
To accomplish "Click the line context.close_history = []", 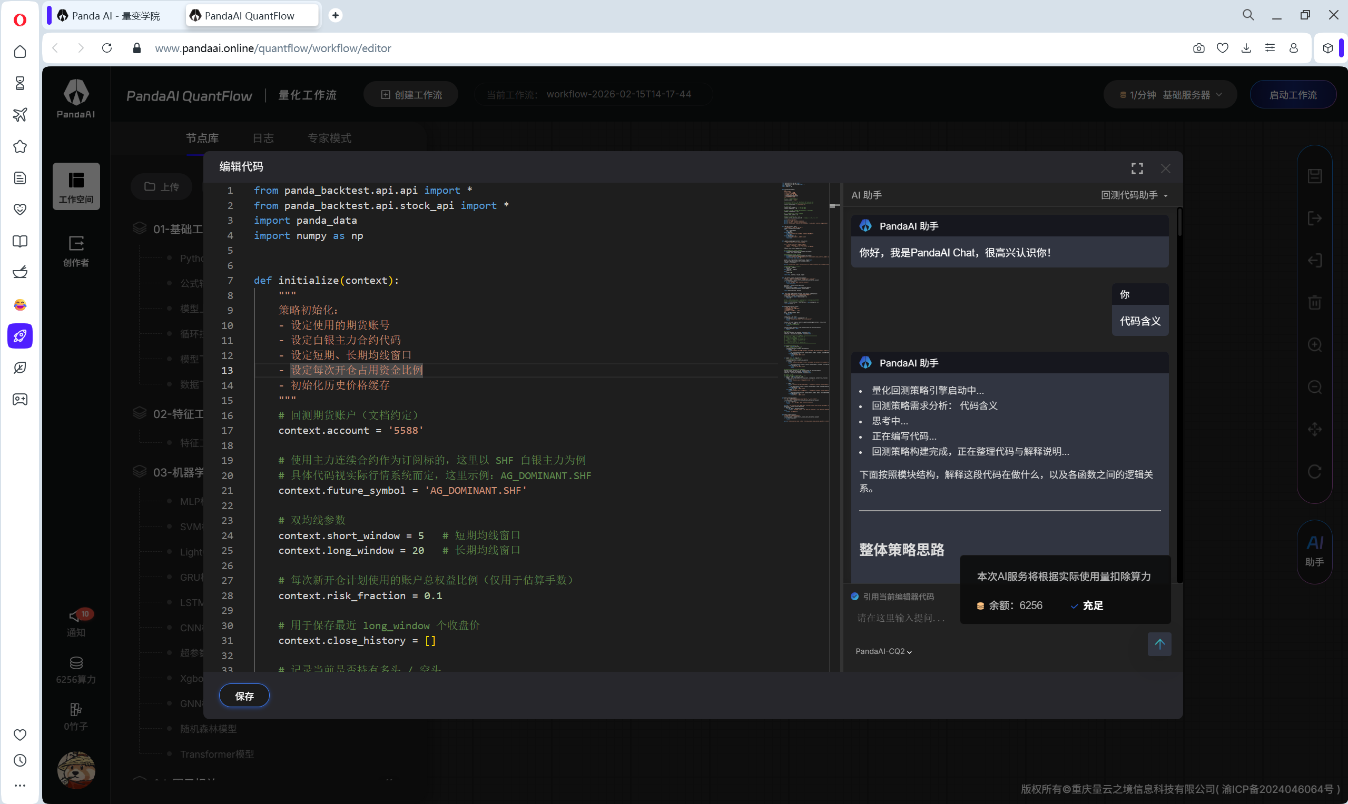I will click(x=357, y=640).
